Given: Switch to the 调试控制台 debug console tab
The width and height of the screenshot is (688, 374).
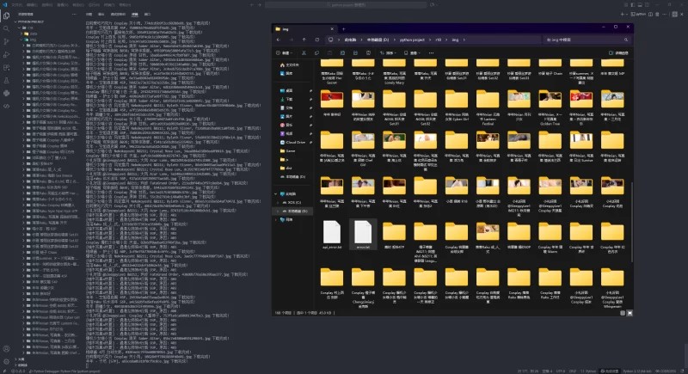Looking at the screenshot, I should (118, 15).
